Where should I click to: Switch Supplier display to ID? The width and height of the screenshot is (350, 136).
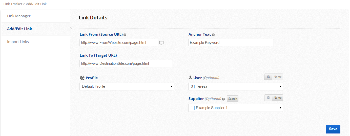pos(268,98)
